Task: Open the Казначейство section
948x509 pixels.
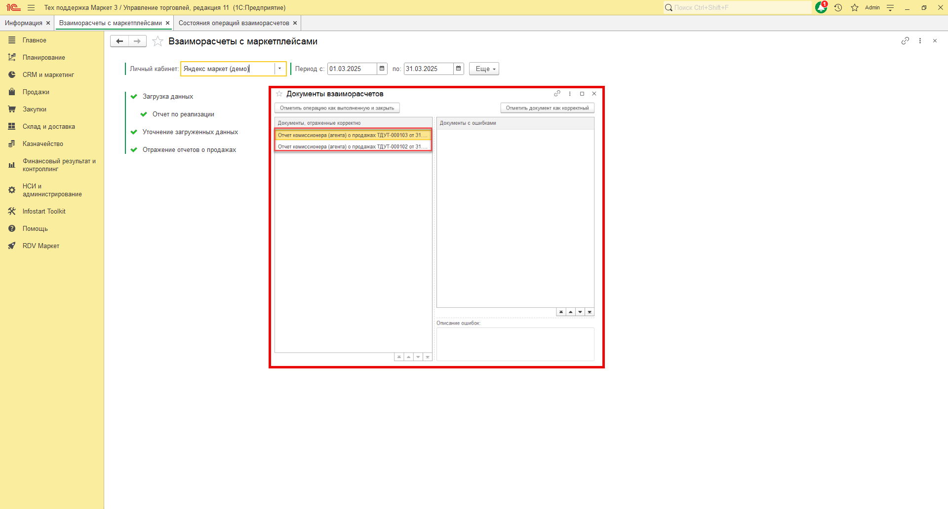Action: click(42, 144)
